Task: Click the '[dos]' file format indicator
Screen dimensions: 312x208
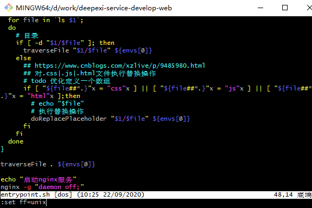Action: tap(63, 194)
